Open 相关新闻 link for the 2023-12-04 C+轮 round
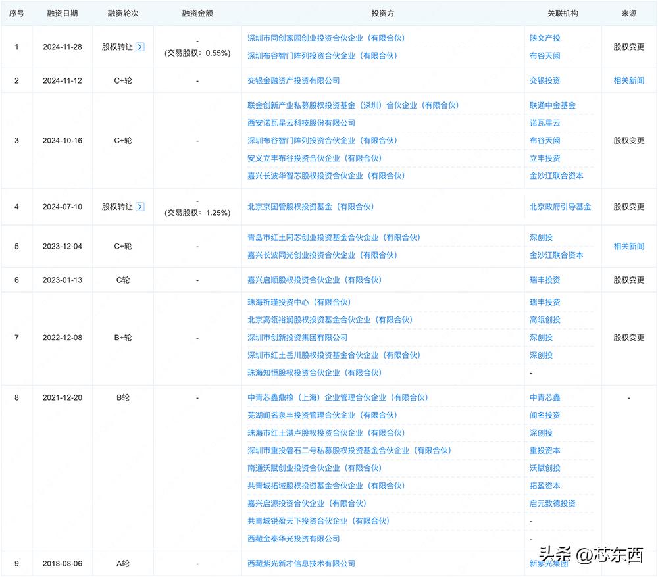This screenshot has height=577, width=658. [628, 246]
